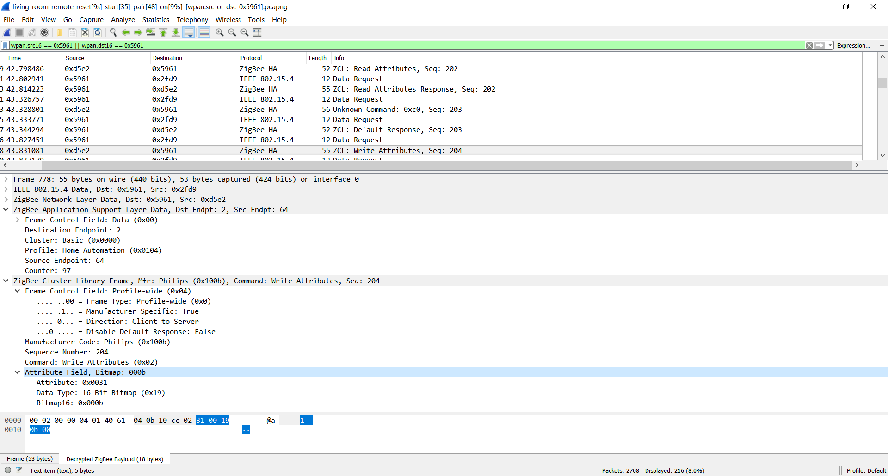Screen dimensions: 888x476
Task: Open the expert information status icon
Action: pyautogui.click(x=8, y=470)
